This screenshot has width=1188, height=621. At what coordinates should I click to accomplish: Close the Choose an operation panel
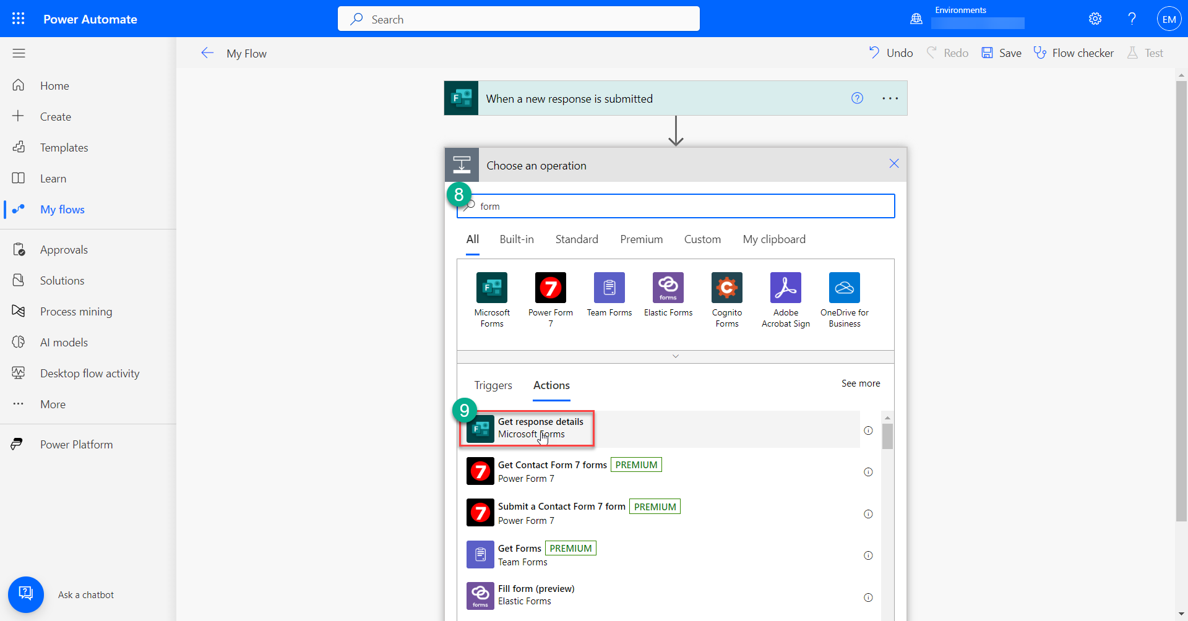coord(894,163)
